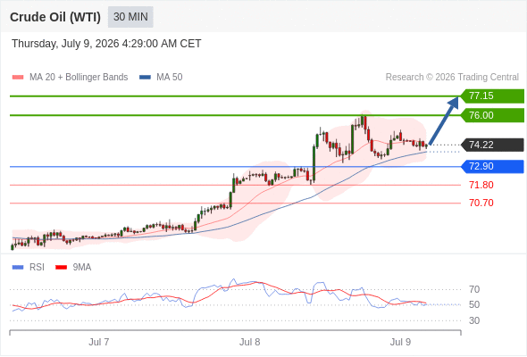Click the 77.15 green resistance price tag
The height and width of the screenshot is (357, 527).
(492, 96)
